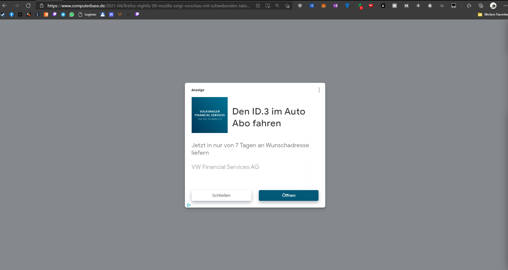Open the immersive reader read-aloud icon

pos(268,6)
